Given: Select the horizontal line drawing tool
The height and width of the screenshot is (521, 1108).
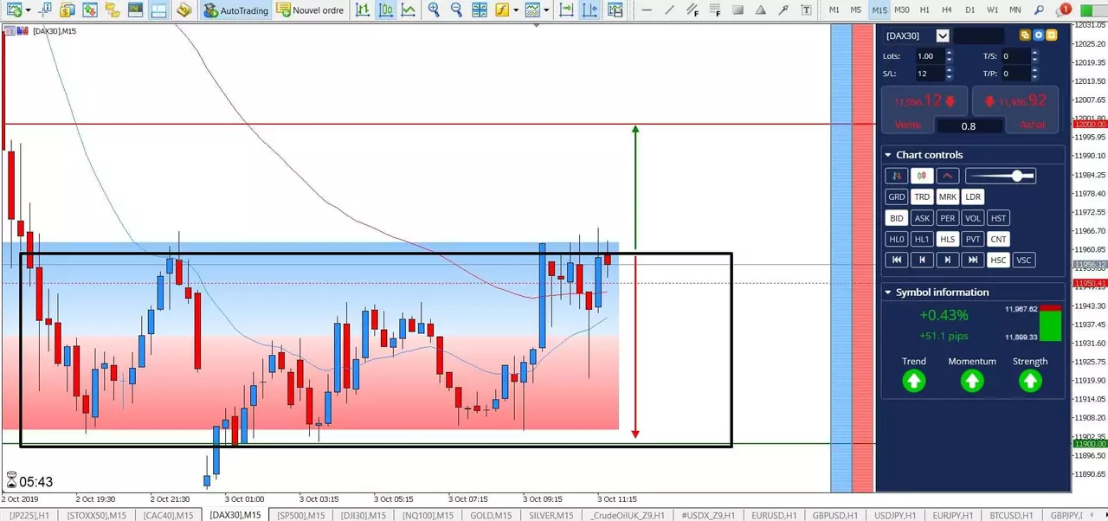Looking at the screenshot, I should point(647,10).
